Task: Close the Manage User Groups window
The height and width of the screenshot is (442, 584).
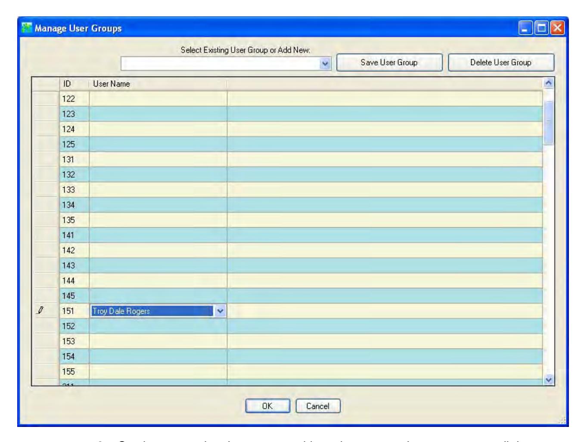Action: pyautogui.click(x=557, y=28)
